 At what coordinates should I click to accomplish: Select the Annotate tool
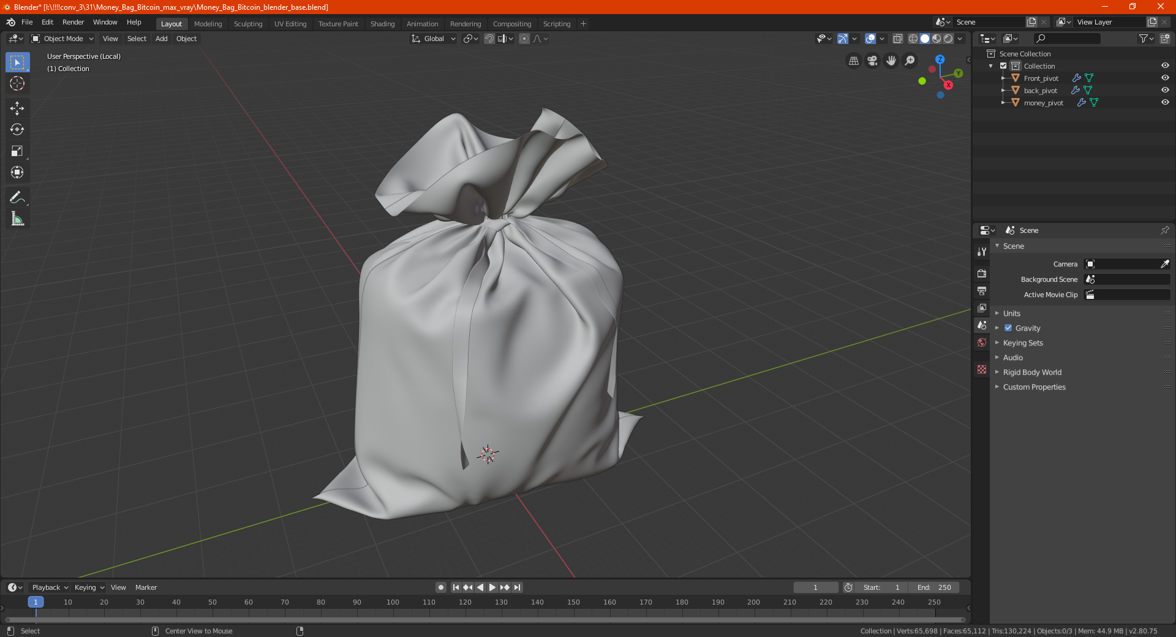tap(17, 197)
